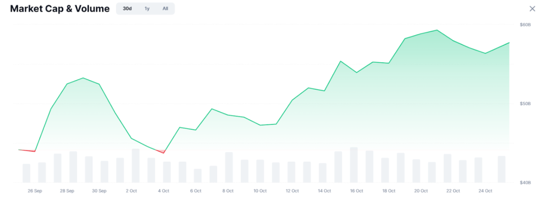The width and height of the screenshot is (541, 203).
Task: Click the red low point at 4 Oct
Action: [164, 153]
